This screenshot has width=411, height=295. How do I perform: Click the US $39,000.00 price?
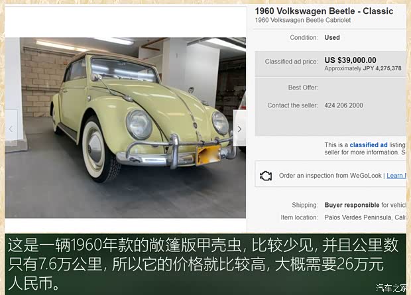click(350, 60)
